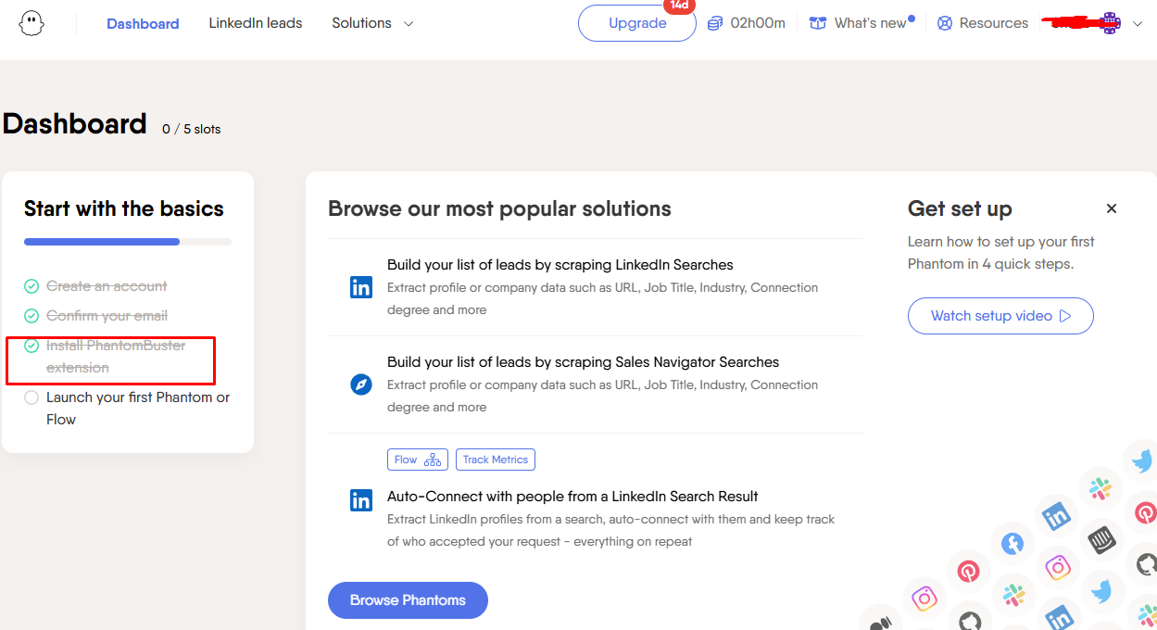Image resolution: width=1157 pixels, height=630 pixels.
Task: Open the Dashboard tab
Action: coord(143,23)
